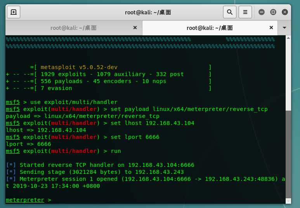Viewport: 300px width, 208px height.
Task: Click '1929 exploits' in the banner
Action: click(x=63, y=74)
